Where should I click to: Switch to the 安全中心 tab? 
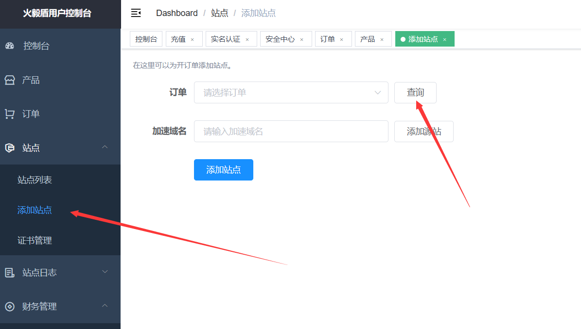pos(280,39)
